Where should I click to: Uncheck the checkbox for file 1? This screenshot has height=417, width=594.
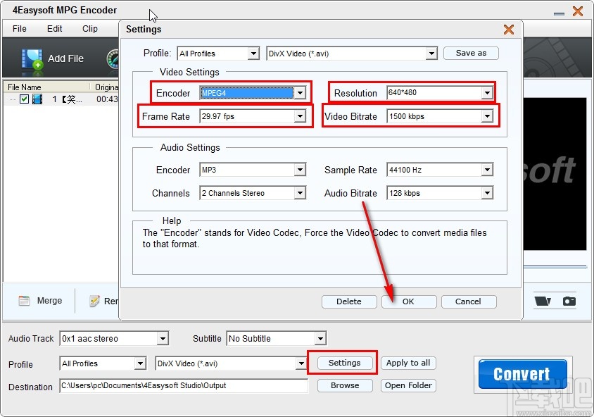[x=25, y=99]
